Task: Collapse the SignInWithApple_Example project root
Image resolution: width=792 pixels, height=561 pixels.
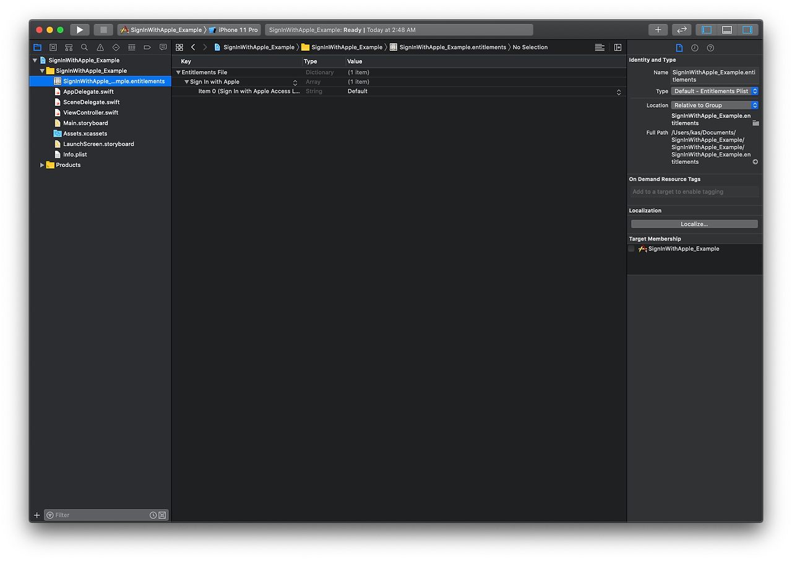Action: (x=35, y=61)
